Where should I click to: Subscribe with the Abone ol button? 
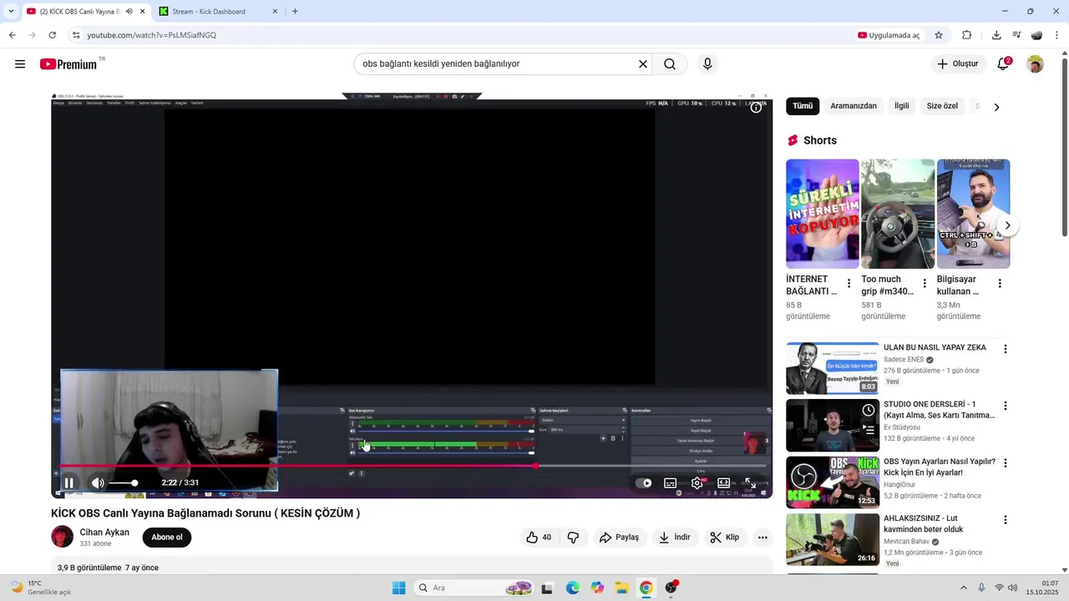[x=167, y=537]
